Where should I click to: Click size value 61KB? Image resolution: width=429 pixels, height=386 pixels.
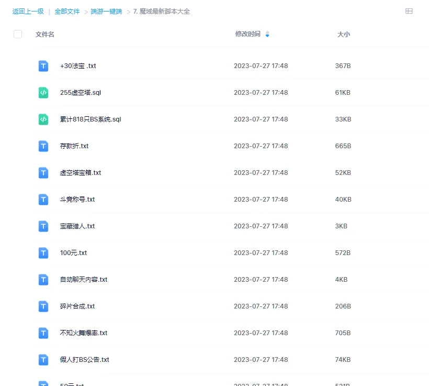pos(343,93)
